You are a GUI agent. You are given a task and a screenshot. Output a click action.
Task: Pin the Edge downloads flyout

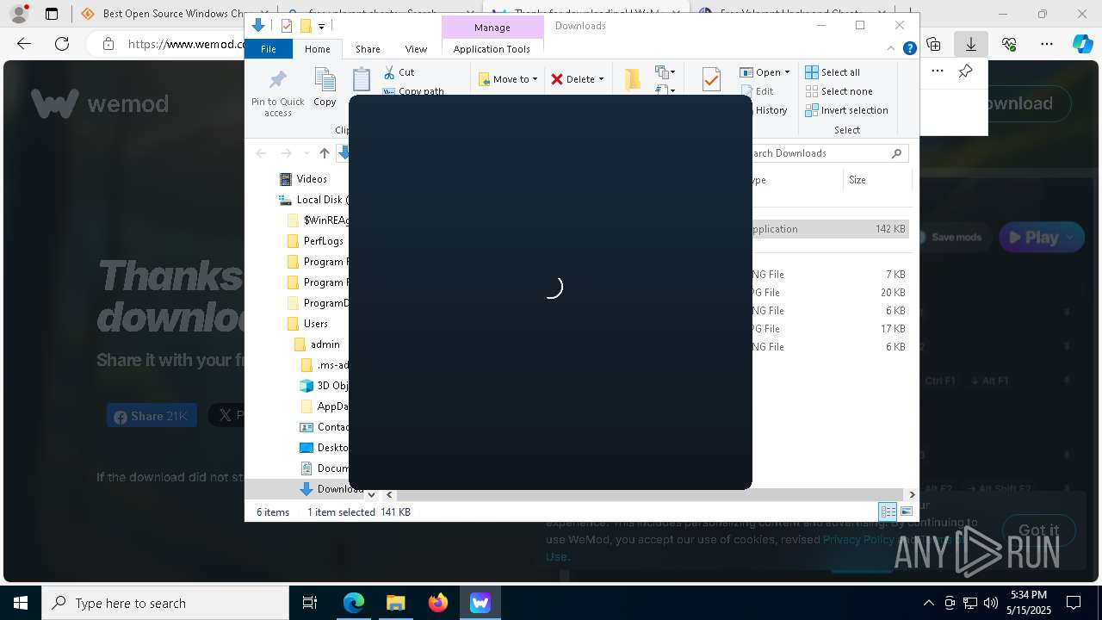coord(965,71)
